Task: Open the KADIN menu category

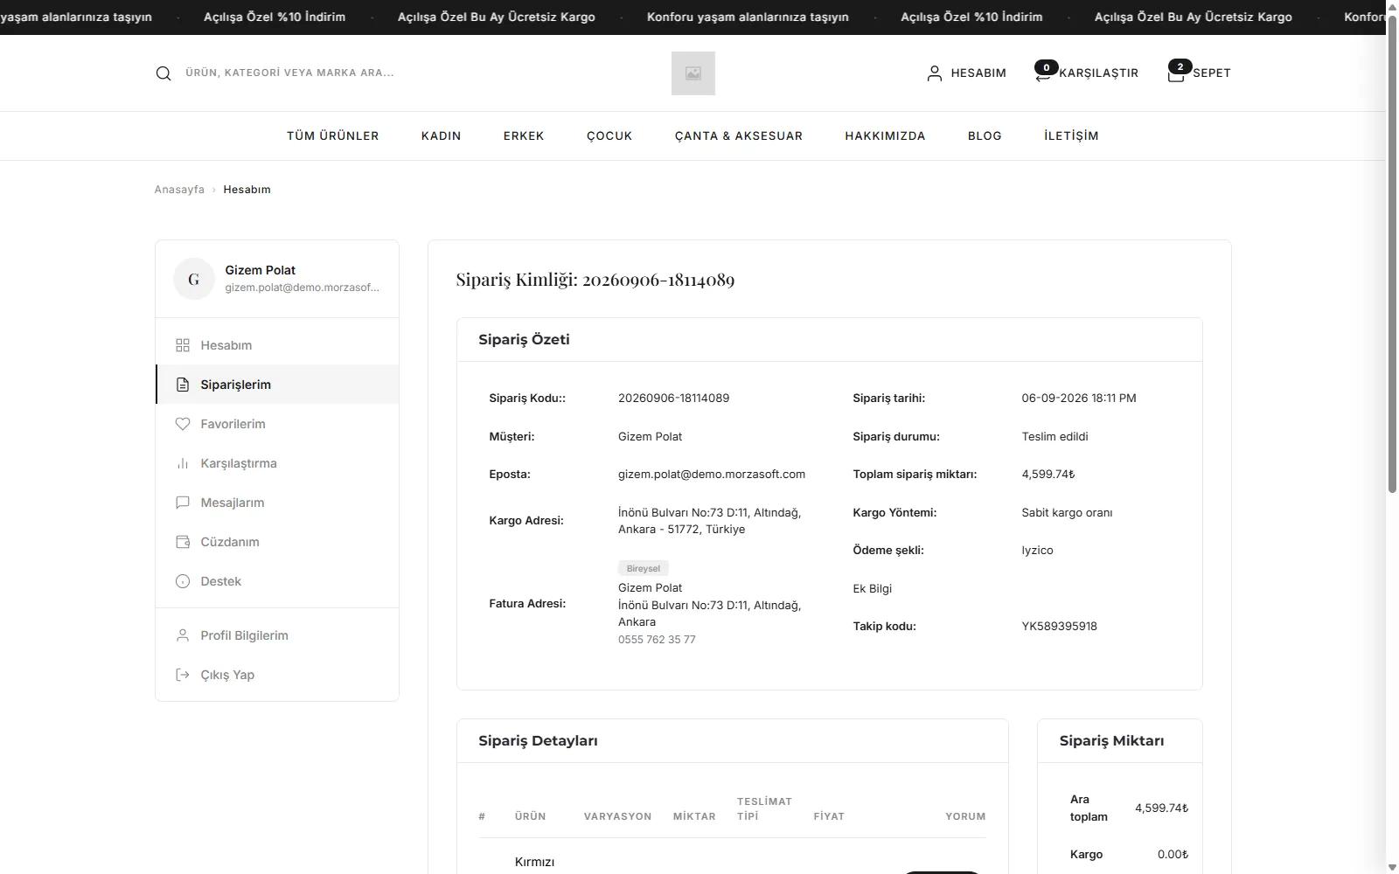Action: (x=442, y=135)
